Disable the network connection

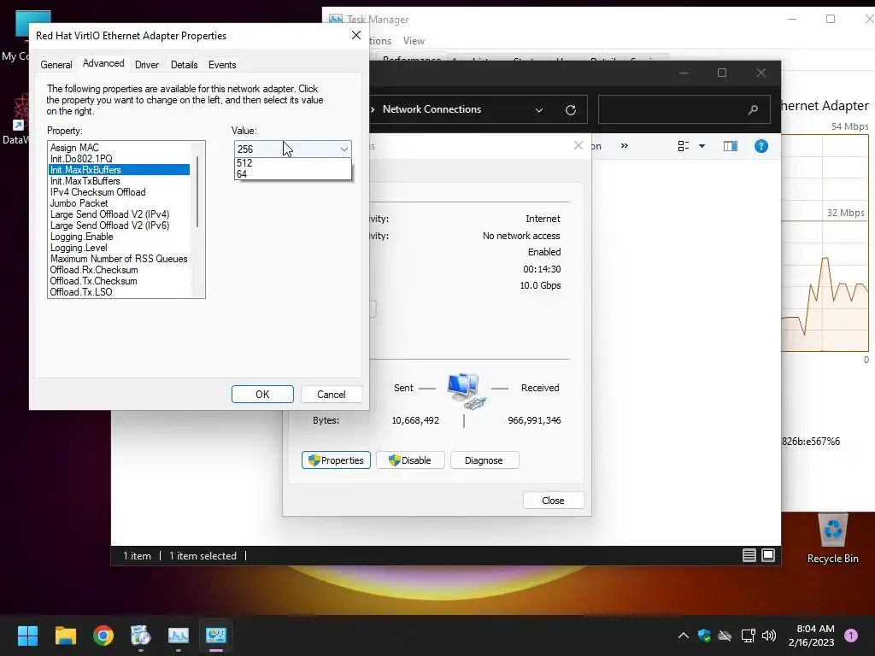(x=410, y=460)
